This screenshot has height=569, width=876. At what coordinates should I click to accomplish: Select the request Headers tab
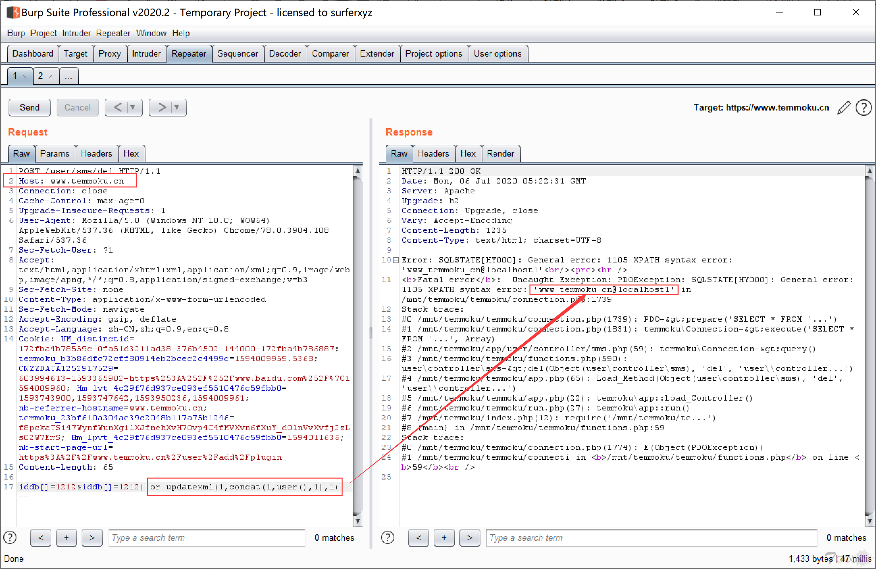pos(96,154)
